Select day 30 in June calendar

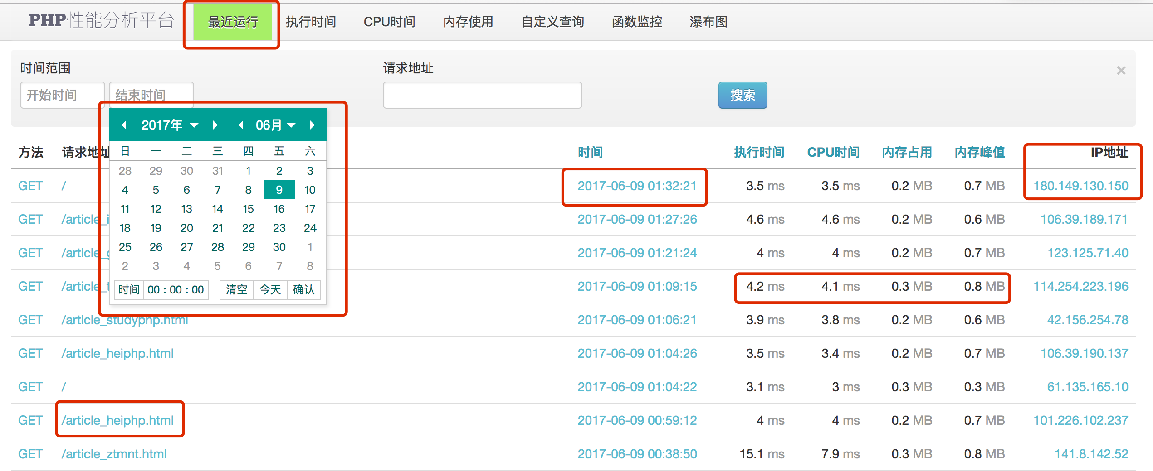(x=279, y=247)
